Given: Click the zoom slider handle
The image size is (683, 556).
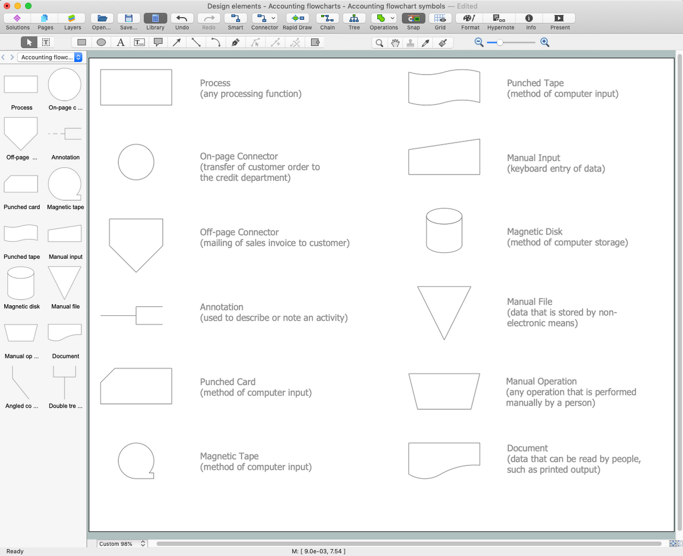Looking at the screenshot, I should (x=500, y=42).
